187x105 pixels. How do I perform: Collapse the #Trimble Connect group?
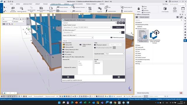point(136,29)
